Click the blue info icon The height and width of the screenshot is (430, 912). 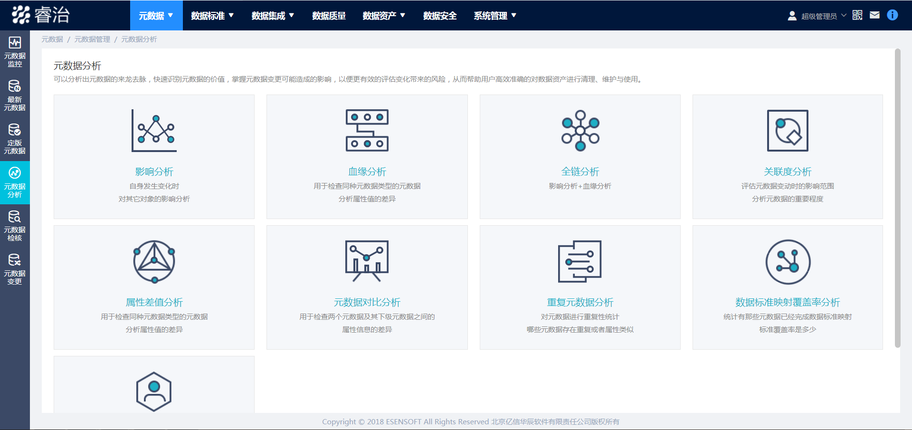point(893,15)
